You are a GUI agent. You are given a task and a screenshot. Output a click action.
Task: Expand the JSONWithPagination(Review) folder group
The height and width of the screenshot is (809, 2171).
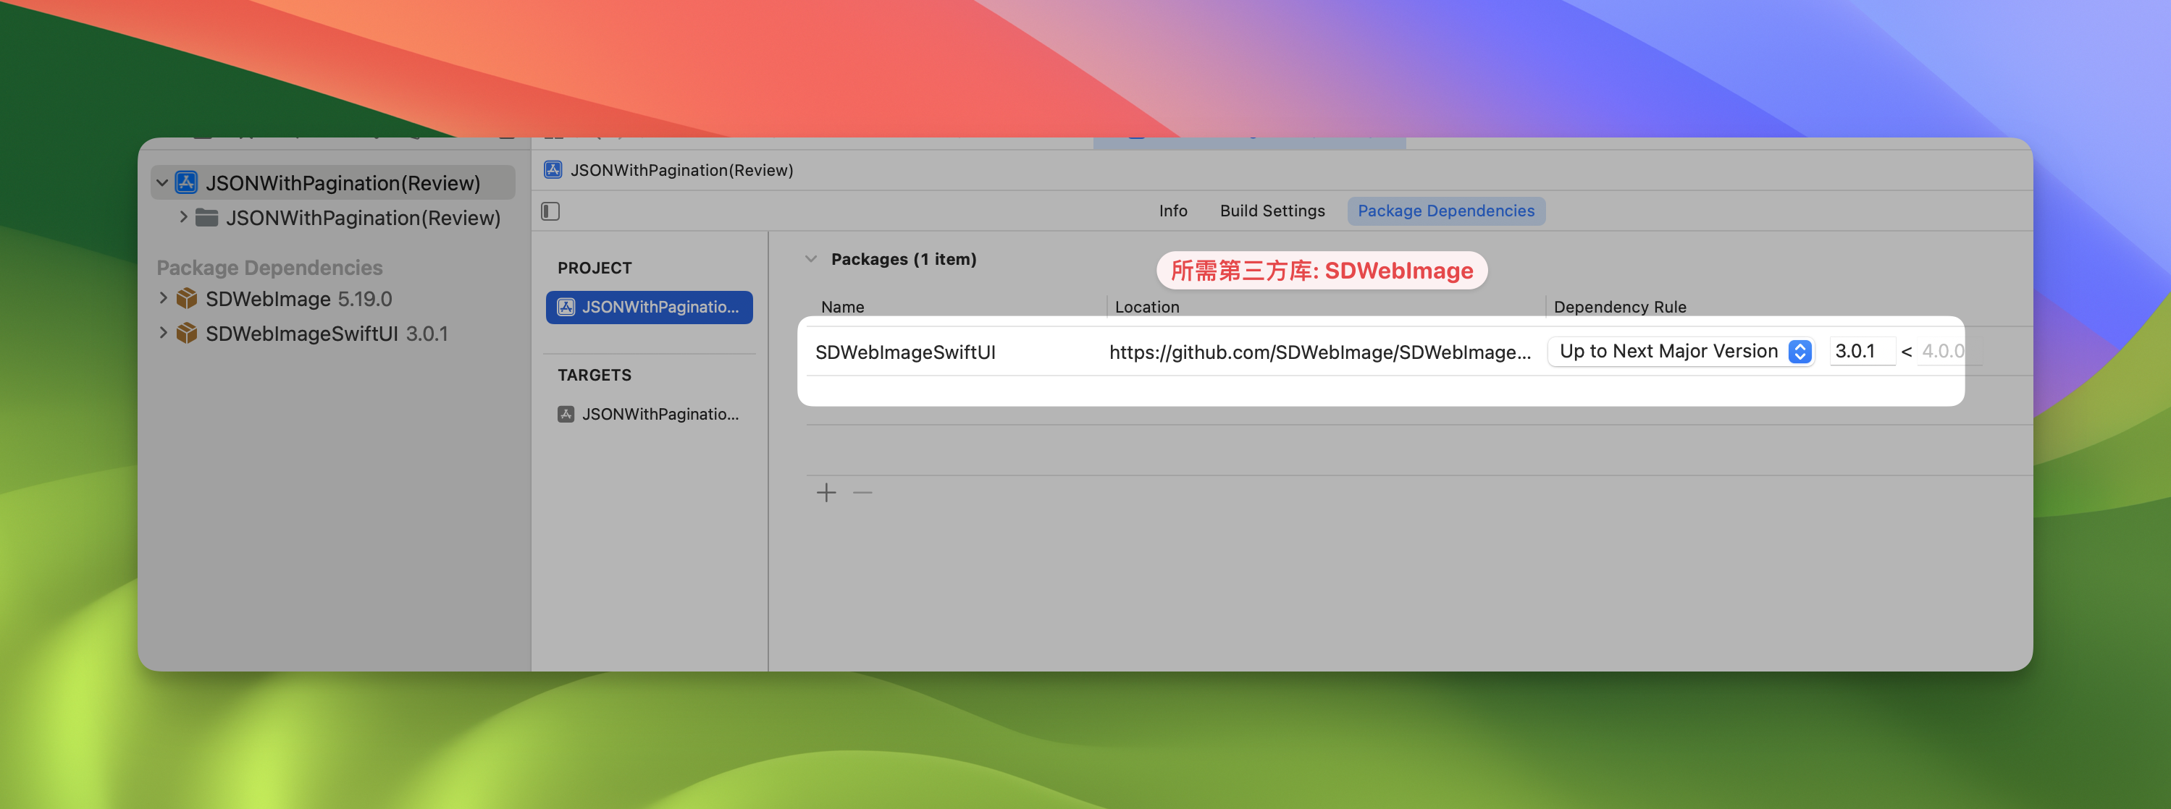tap(183, 217)
